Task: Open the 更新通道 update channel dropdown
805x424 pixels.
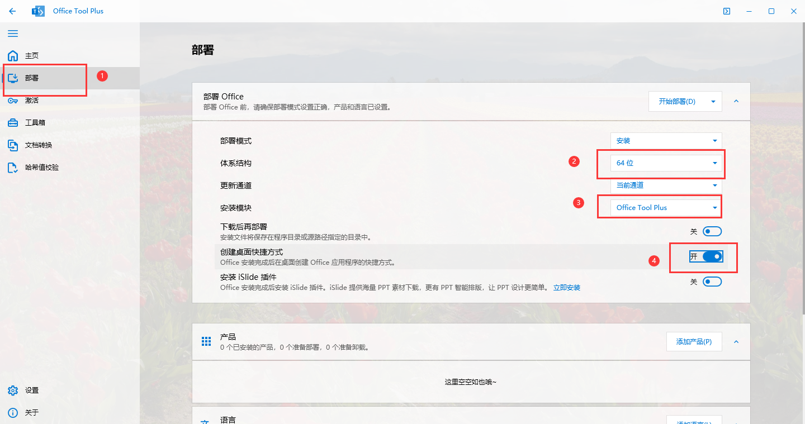Action: coord(666,185)
